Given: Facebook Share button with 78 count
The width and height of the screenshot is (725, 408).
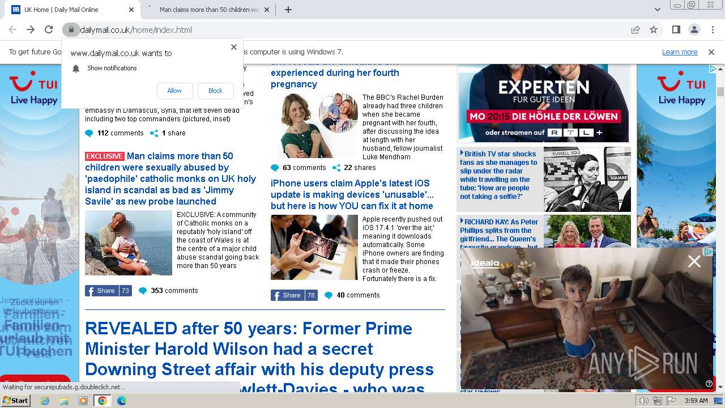Looking at the screenshot, I should (294, 295).
